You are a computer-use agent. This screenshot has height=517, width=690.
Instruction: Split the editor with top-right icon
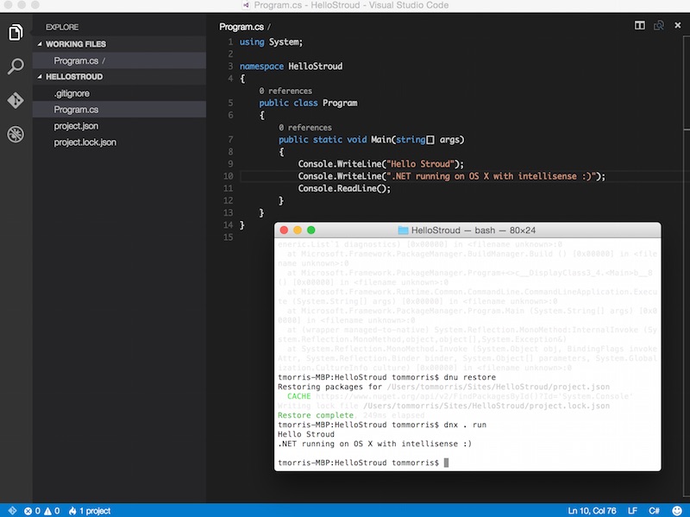click(x=640, y=27)
